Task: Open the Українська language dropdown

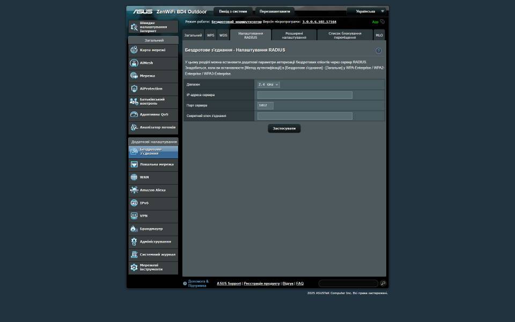Action: [367, 11]
